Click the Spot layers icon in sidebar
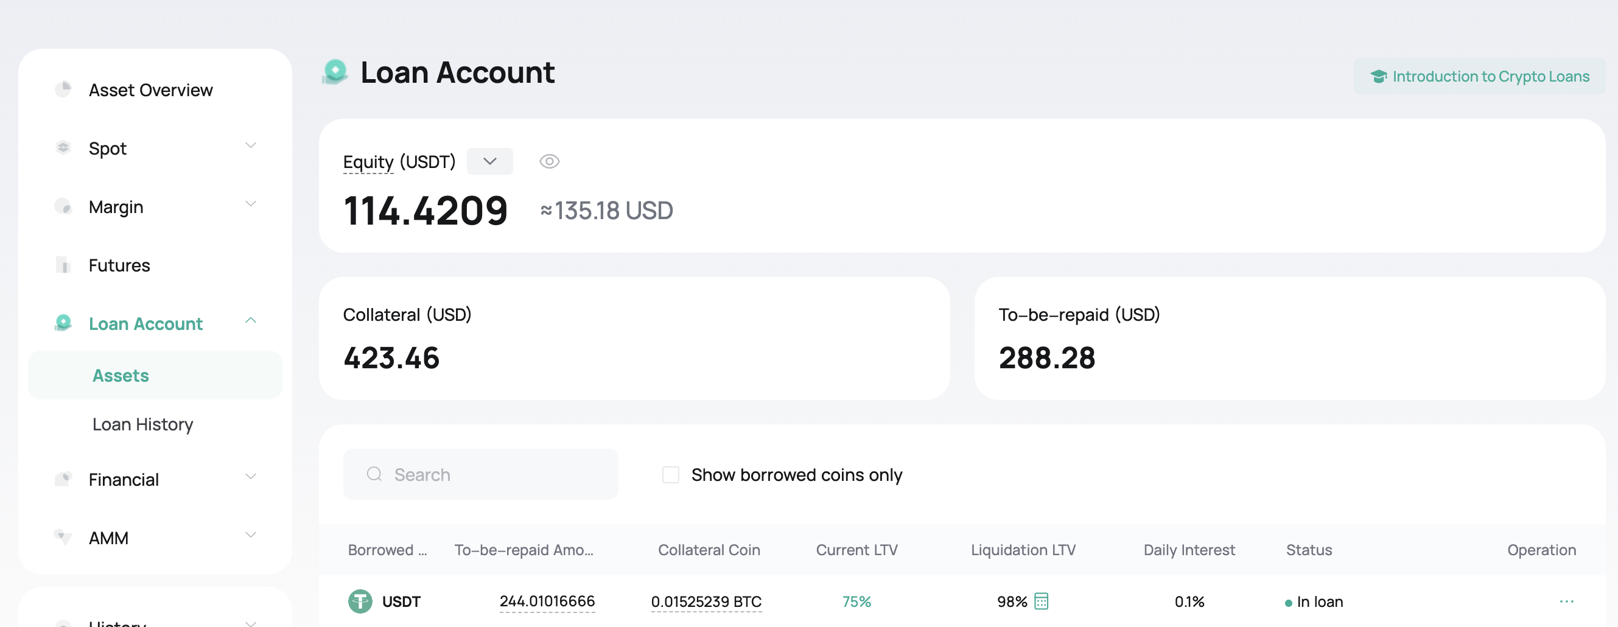Screen dimensions: 1618x627 pos(63,148)
